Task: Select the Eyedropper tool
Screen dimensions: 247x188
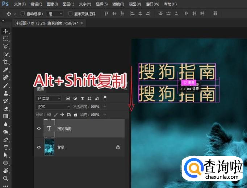Action: (6, 70)
